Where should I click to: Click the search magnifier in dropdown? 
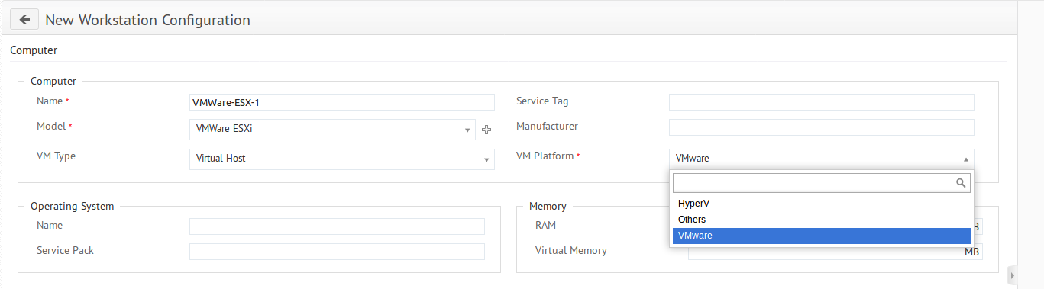tap(962, 183)
